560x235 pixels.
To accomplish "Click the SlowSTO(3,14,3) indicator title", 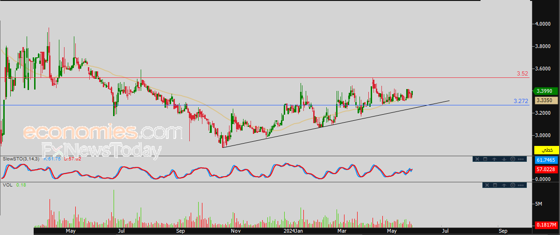I will click(x=22, y=159).
